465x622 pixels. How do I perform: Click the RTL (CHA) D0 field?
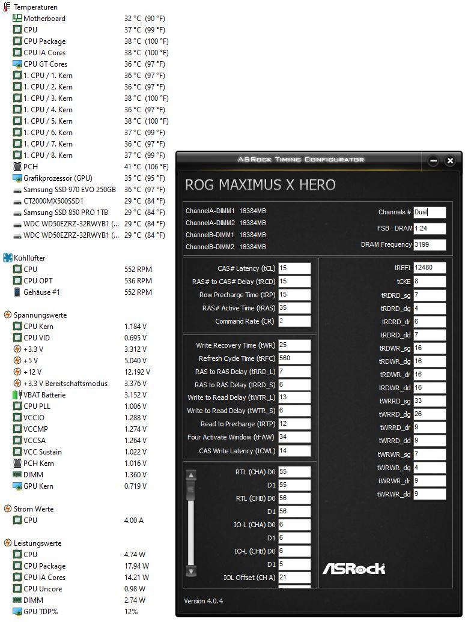[294, 472]
